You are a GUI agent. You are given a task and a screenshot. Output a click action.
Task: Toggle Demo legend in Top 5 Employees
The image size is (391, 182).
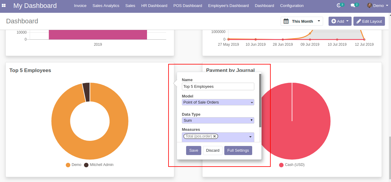pos(74,165)
